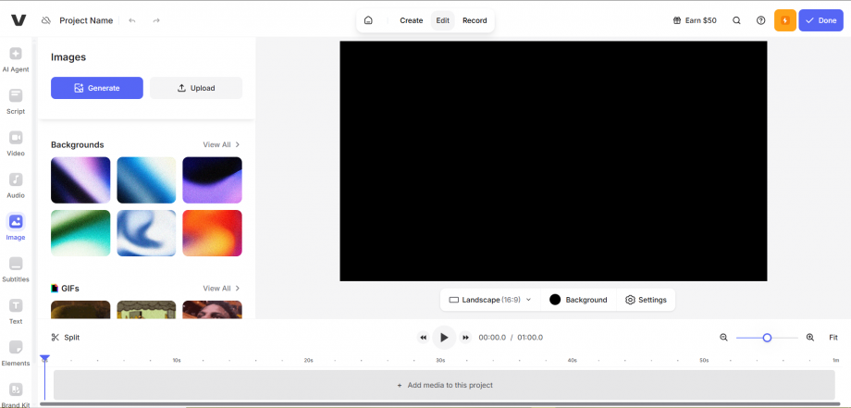
Task: Click the home icon in top bar
Action: (x=368, y=20)
